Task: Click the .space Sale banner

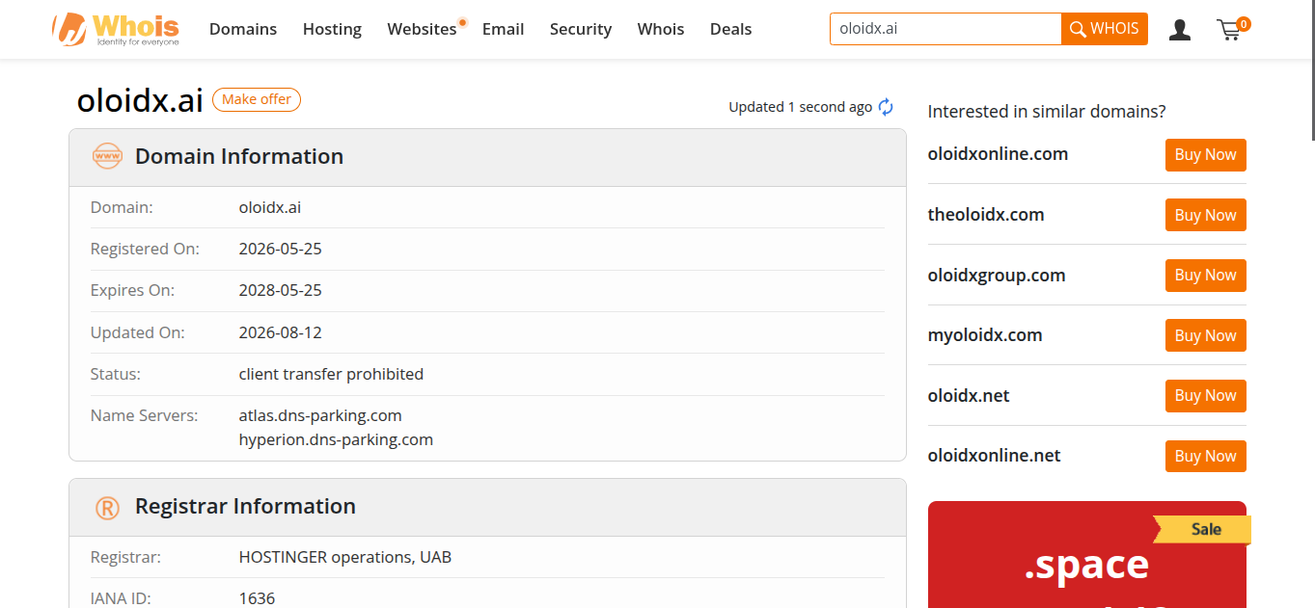Action: point(1087,554)
